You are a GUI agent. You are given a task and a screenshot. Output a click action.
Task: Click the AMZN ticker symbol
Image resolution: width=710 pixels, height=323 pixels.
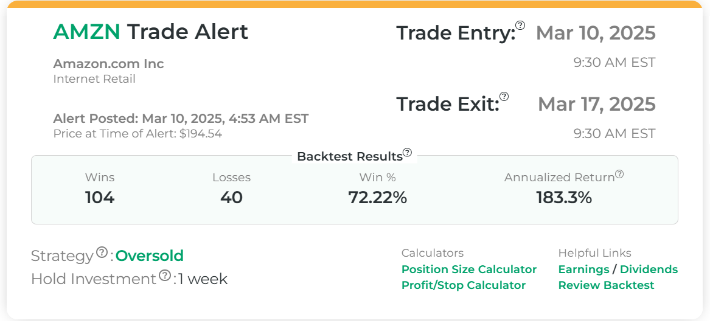coord(87,32)
